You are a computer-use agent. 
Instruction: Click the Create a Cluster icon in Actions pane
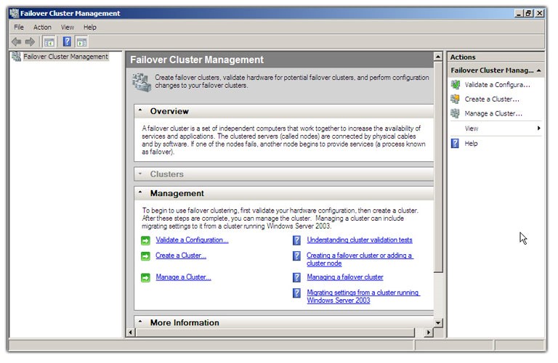(x=455, y=99)
